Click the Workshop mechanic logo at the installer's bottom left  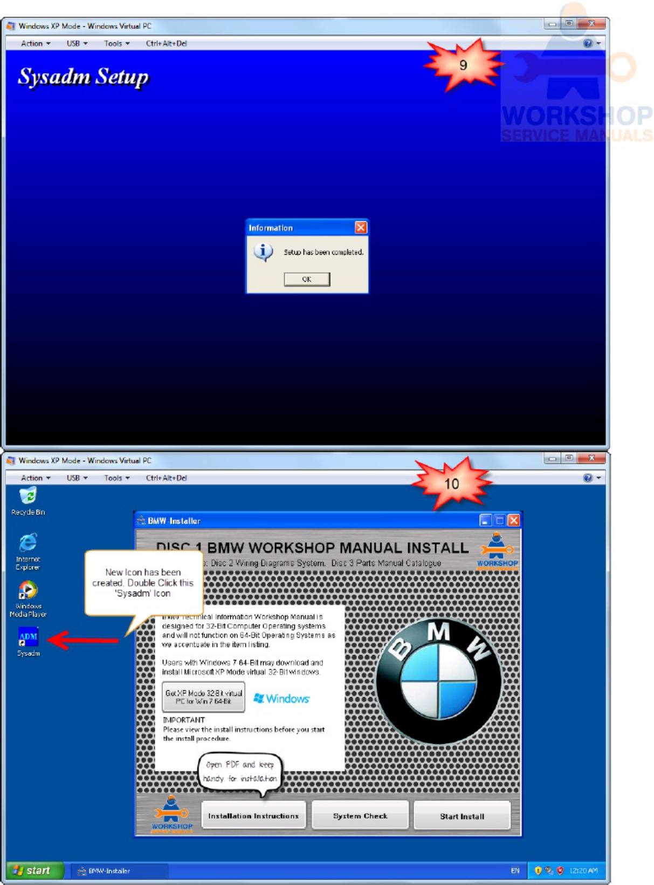(x=171, y=814)
